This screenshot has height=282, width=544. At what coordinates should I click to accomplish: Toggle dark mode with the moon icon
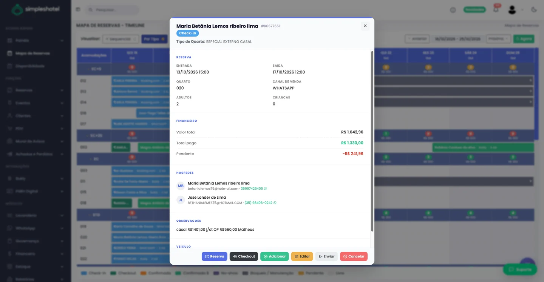point(534,9)
